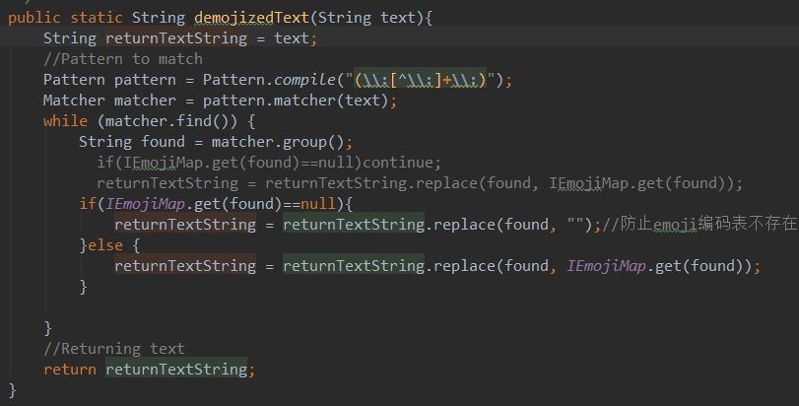Click 'matcher.group()' call
This screenshot has width=799, height=406.
pyautogui.click(x=278, y=142)
